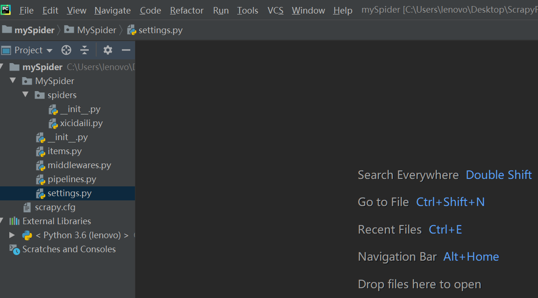The height and width of the screenshot is (298, 538).
Task: Click the xicidaili.py Python file icon
Action: pyautogui.click(x=53, y=124)
